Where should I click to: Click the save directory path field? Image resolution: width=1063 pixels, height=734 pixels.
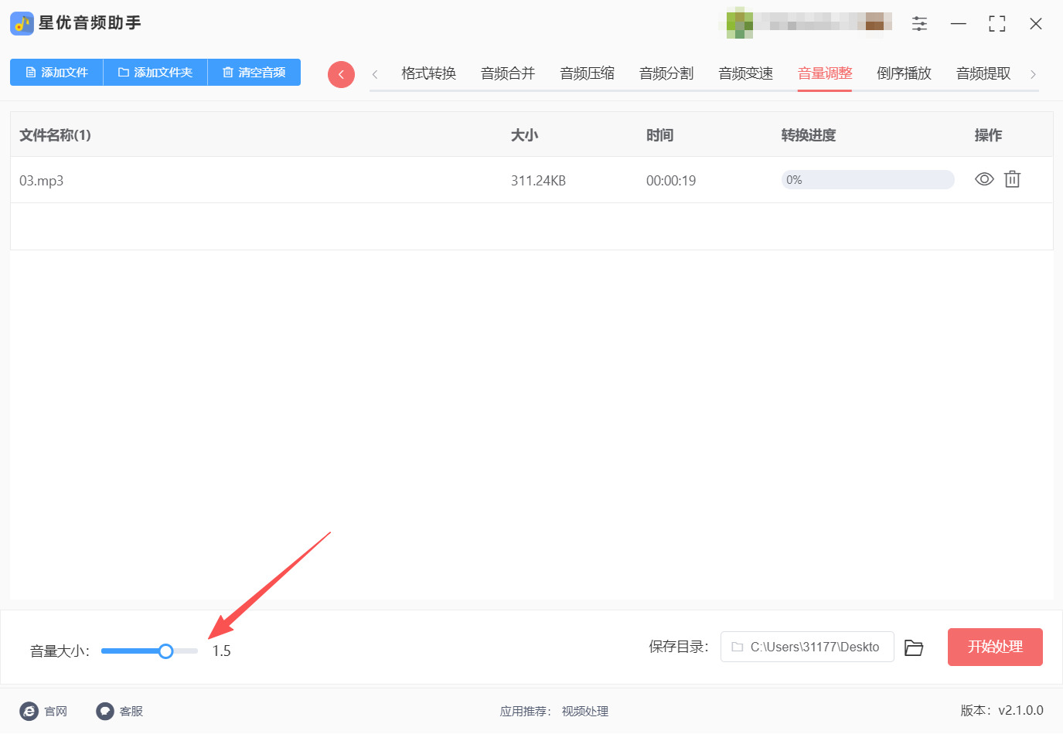coord(806,647)
